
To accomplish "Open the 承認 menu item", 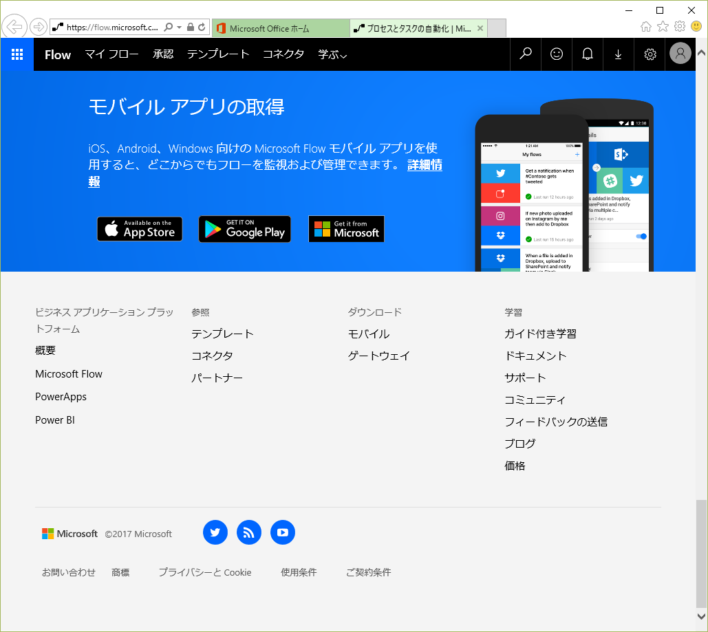I will [x=163, y=54].
